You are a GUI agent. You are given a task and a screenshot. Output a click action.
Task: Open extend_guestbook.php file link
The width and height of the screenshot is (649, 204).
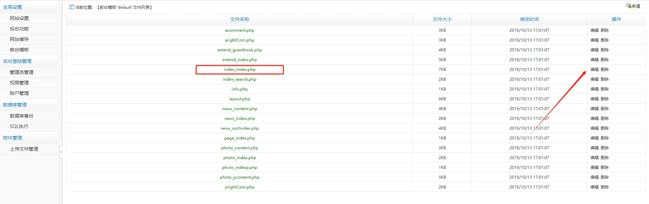coord(239,50)
